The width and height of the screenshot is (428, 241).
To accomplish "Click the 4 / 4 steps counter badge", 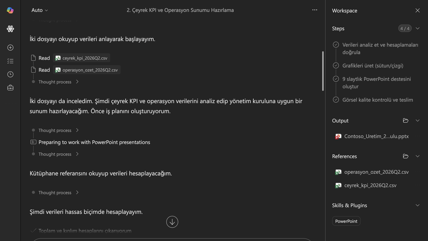I will click(x=405, y=28).
